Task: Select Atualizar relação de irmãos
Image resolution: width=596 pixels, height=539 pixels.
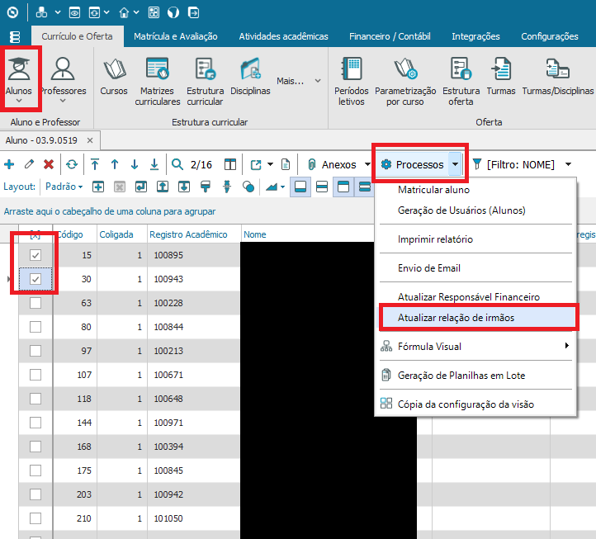Action: pyautogui.click(x=477, y=318)
